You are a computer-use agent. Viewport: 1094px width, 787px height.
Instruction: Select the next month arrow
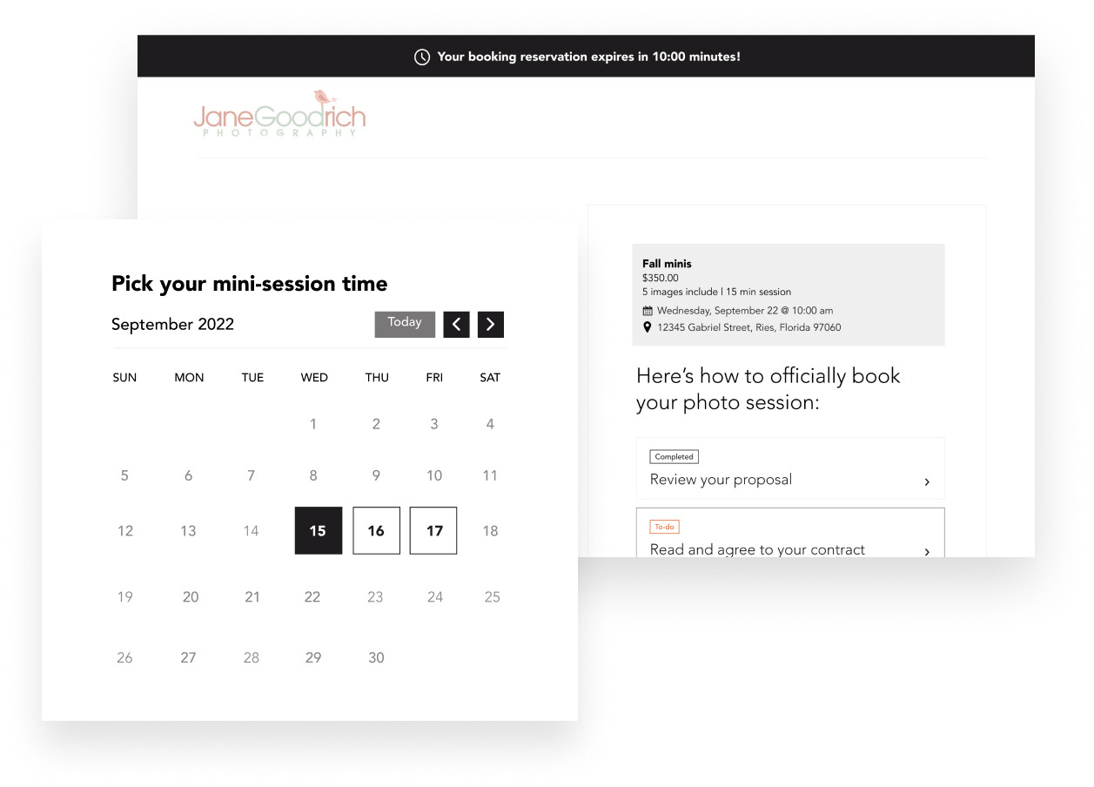tap(490, 324)
